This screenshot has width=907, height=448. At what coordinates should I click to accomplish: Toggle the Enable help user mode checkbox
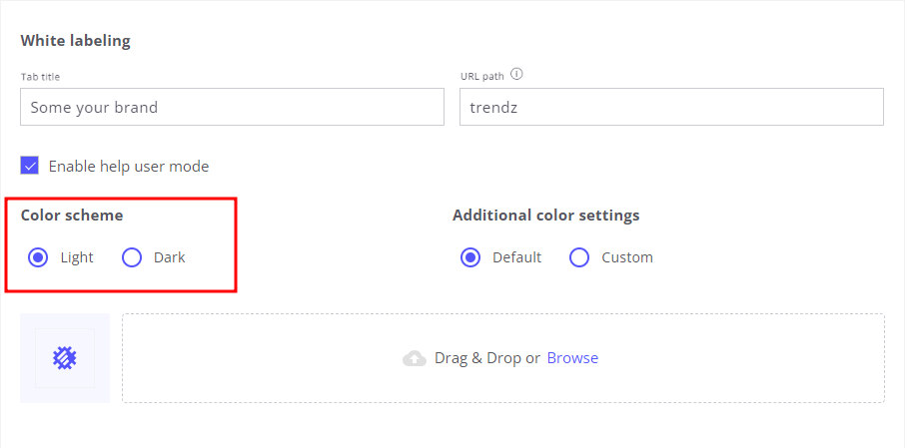30,166
